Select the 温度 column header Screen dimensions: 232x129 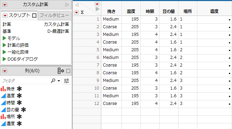tap(131, 12)
